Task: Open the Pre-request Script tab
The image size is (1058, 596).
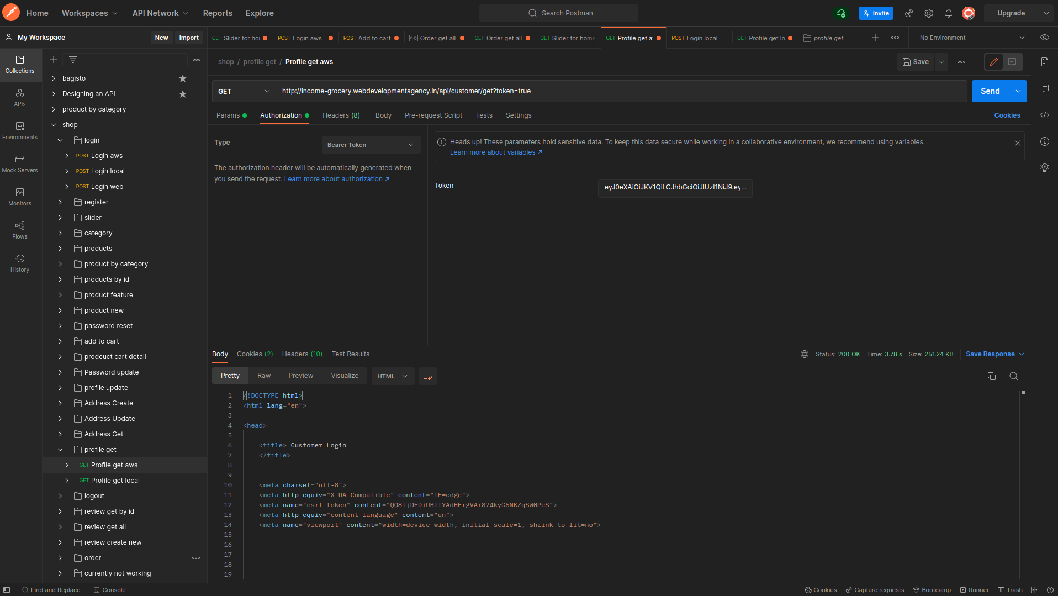Action: tap(433, 115)
